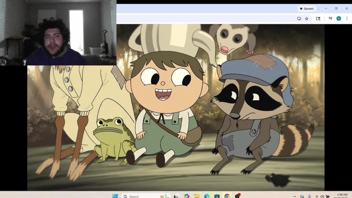
Task: Open File Explorer from the taskbar
Action: point(197,196)
